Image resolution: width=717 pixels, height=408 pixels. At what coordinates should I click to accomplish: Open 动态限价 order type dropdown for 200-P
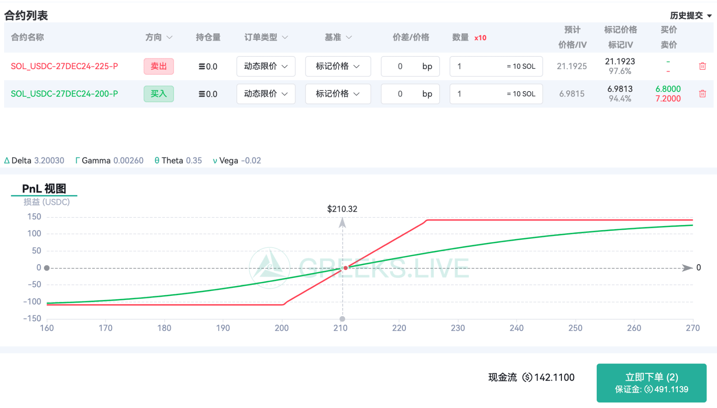[266, 94]
